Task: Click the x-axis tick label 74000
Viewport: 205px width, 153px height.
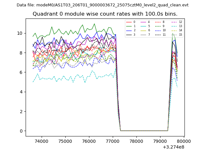Action: click(41, 141)
